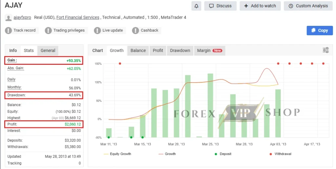Click ajayfxpro avatar image
Image resolution: width=336 pixels, height=169 pixels.
8,18
